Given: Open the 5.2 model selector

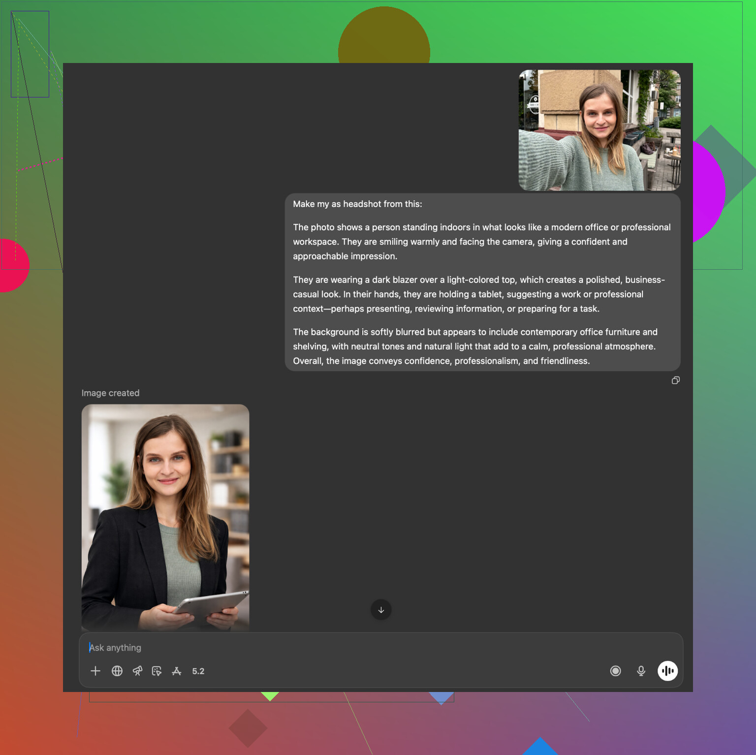Looking at the screenshot, I should pos(198,671).
